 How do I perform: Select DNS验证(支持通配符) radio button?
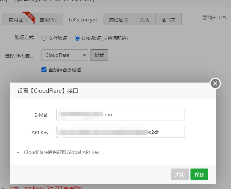77,38
